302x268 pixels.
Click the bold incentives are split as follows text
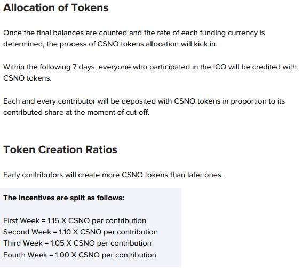pos(63,198)
